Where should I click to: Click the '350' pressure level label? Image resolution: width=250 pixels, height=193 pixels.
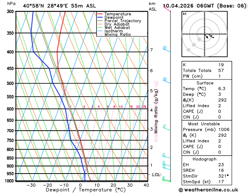pos(11,33)
